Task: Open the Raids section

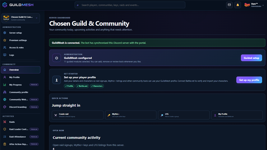Action: [x=21, y=122]
